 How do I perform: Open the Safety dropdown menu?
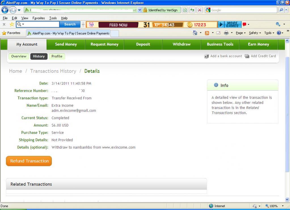[255, 33]
